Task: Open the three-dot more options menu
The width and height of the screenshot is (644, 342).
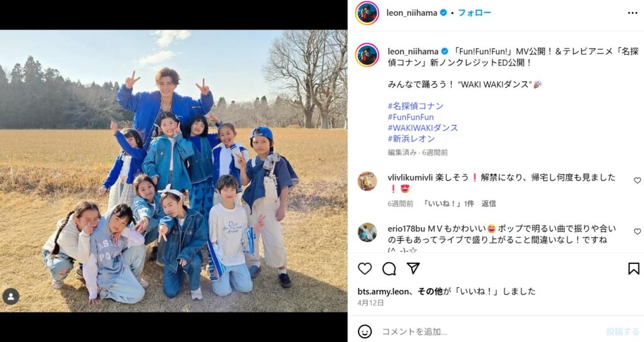Action: [x=633, y=13]
